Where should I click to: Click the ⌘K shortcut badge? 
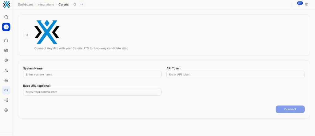click(x=82, y=4)
